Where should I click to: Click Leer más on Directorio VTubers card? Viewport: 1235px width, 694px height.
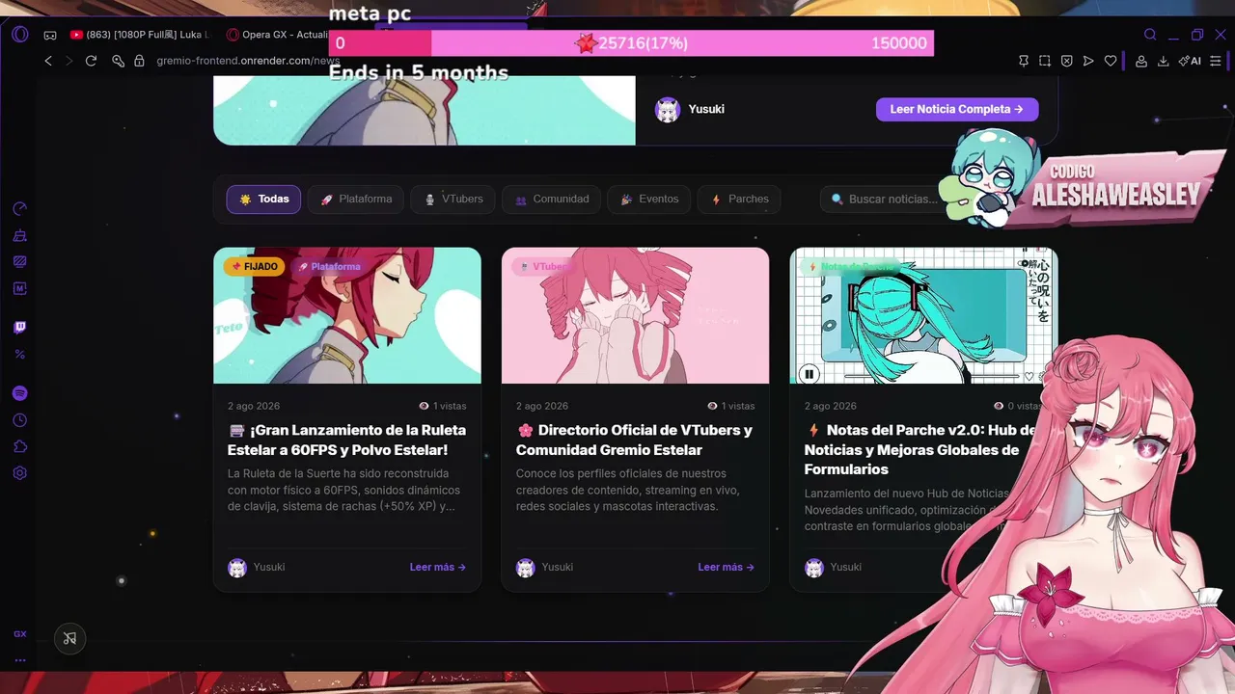pyautogui.click(x=727, y=568)
